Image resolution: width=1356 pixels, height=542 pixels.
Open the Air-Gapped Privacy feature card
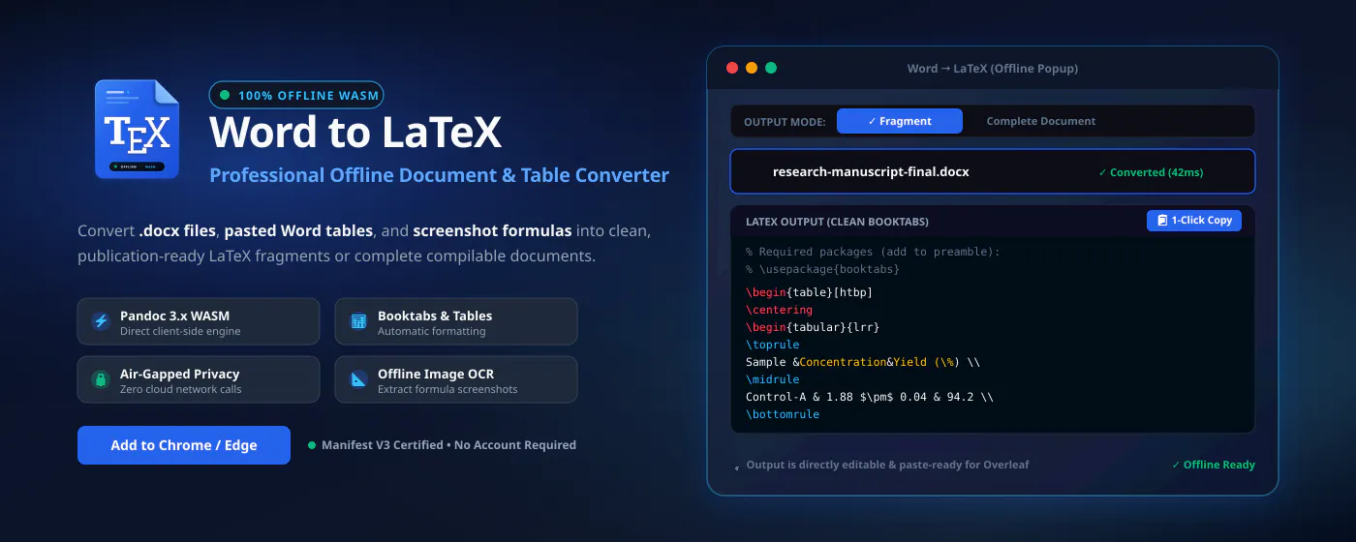[x=199, y=379]
